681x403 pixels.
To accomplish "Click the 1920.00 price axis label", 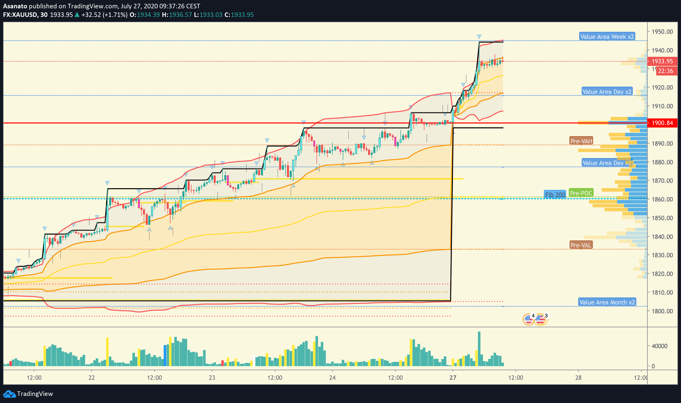I will (x=662, y=87).
